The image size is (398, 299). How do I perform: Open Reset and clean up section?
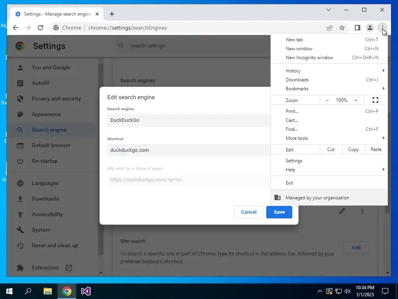point(55,245)
